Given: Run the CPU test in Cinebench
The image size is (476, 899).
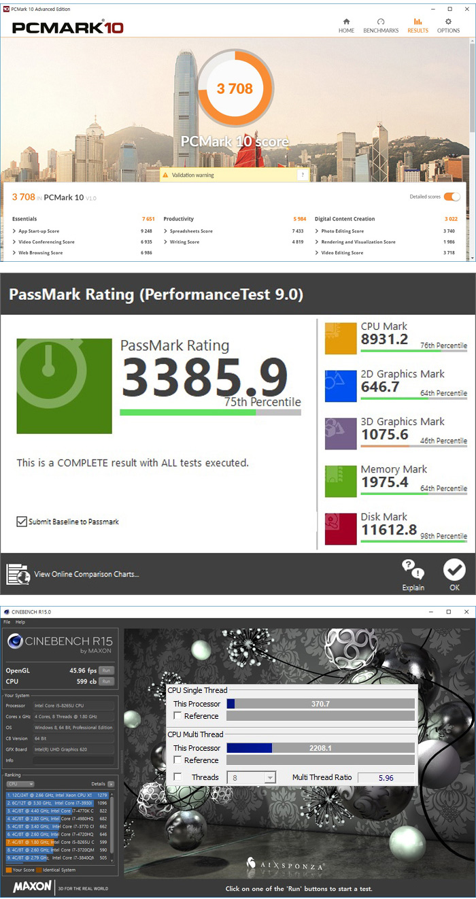Looking at the screenshot, I should tap(105, 681).
